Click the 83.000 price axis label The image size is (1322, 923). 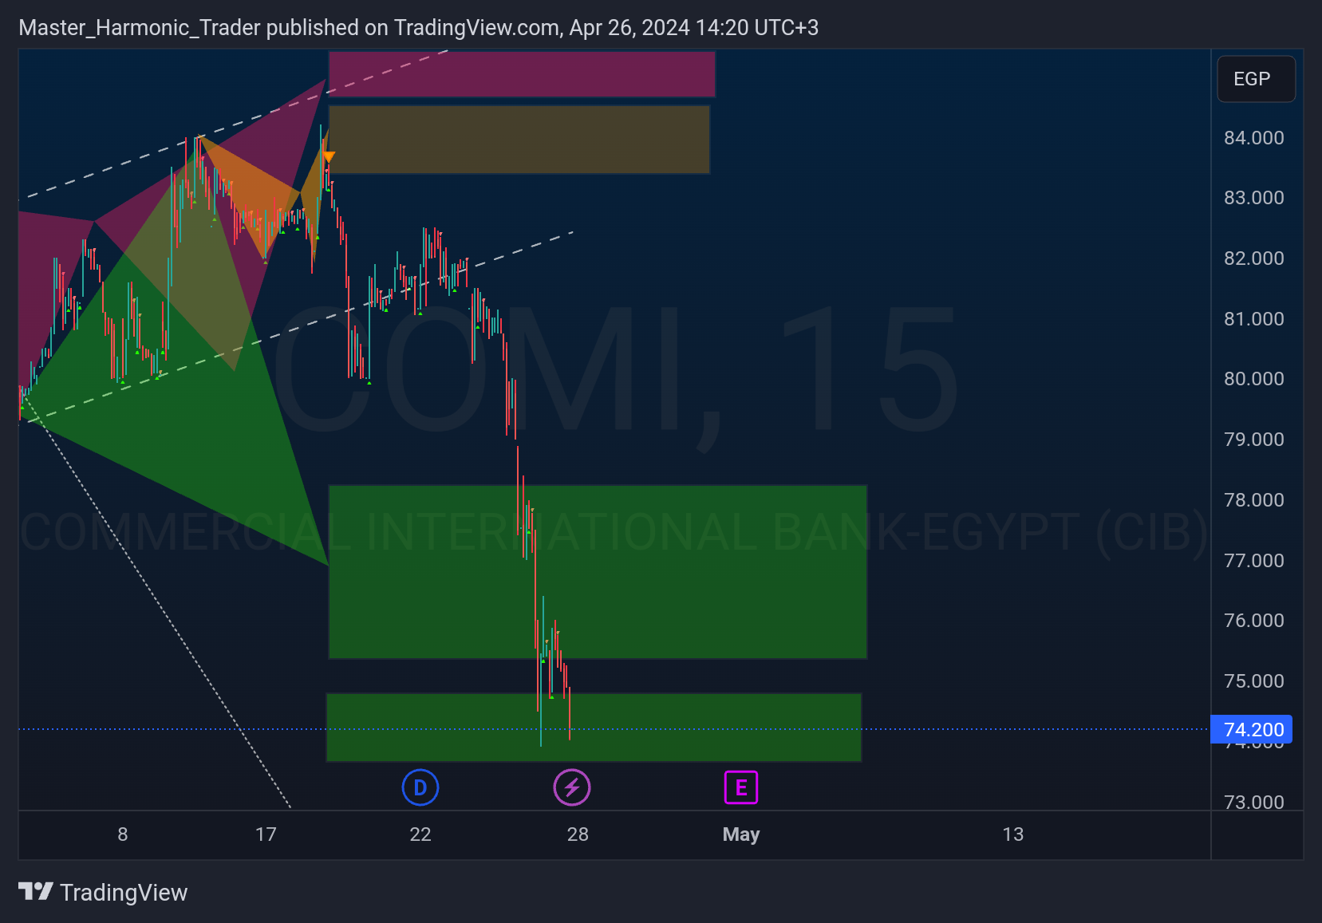pyautogui.click(x=1254, y=198)
